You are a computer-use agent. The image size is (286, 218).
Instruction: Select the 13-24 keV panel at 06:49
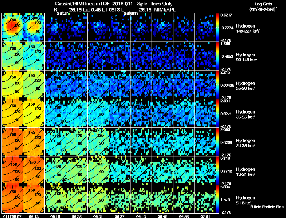click(163, 170)
